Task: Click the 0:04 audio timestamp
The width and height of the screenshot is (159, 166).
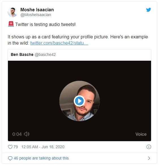Action: pyautogui.click(x=17, y=134)
